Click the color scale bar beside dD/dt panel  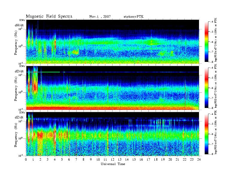coord(206,88)
